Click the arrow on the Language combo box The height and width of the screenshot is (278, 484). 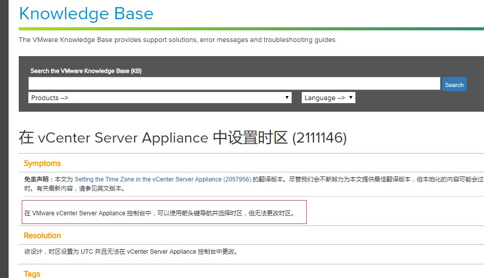click(x=351, y=98)
